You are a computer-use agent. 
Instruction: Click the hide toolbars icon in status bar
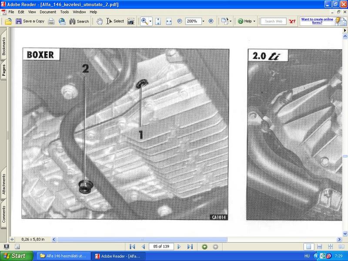click(17, 247)
